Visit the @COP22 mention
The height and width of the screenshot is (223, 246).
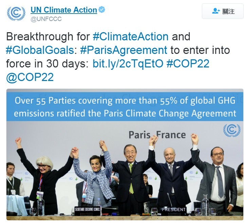tap(30, 77)
